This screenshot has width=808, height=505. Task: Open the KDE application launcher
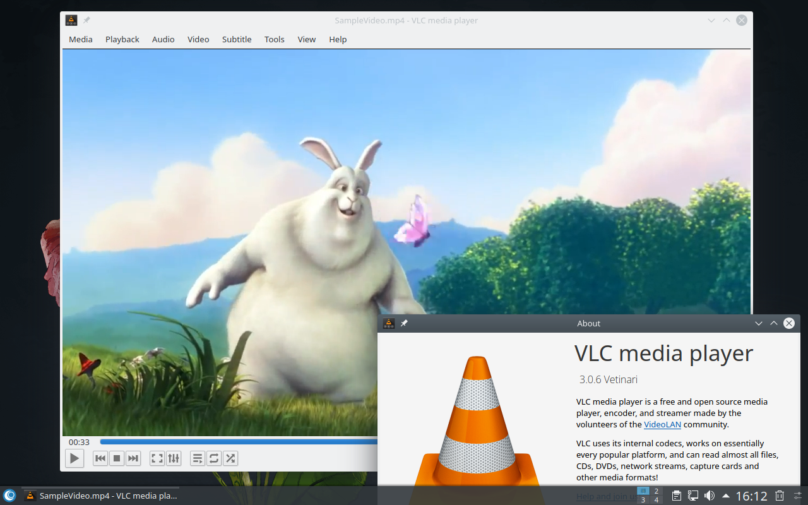point(9,496)
